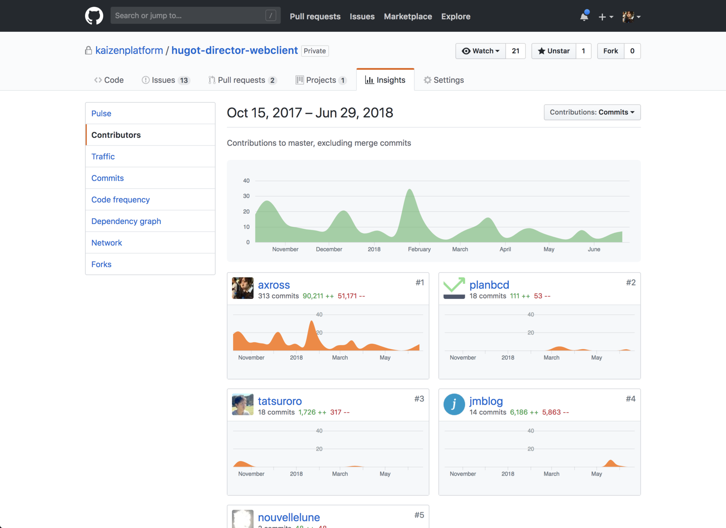The width and height of the screenshot is (726, 528).
Task: Open user avatar account menu
Action: tap(631, 16)
